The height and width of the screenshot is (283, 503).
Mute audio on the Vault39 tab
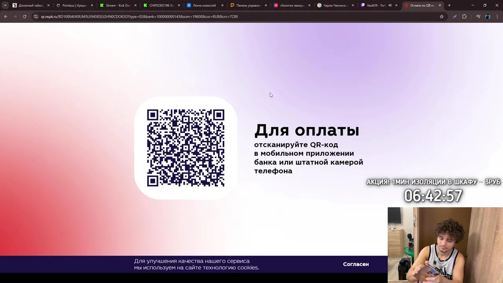click(390, 6)
